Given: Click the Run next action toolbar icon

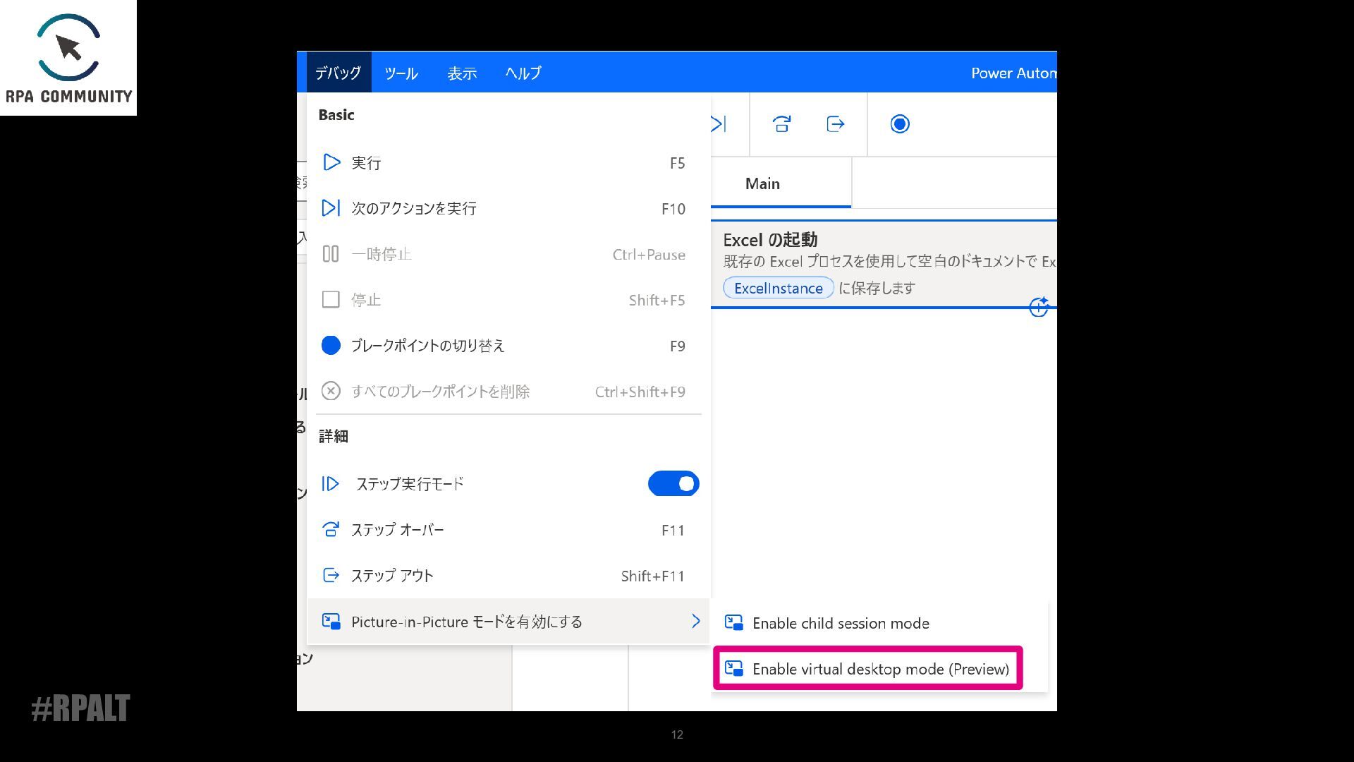Looking at the screenshot, I should click(719, 124).
